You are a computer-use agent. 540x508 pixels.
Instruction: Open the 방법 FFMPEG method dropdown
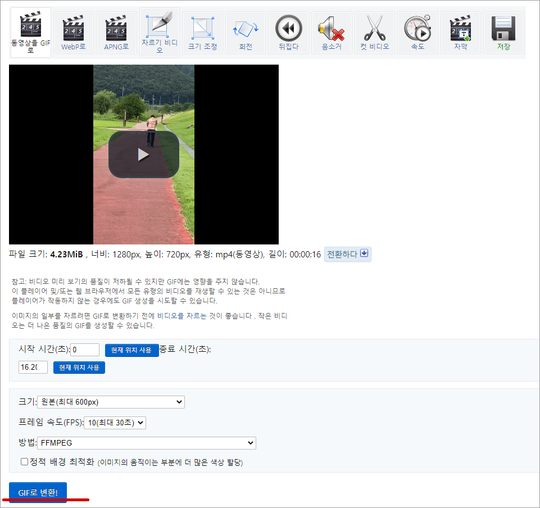pyautogui.click(x=146, y=443)
